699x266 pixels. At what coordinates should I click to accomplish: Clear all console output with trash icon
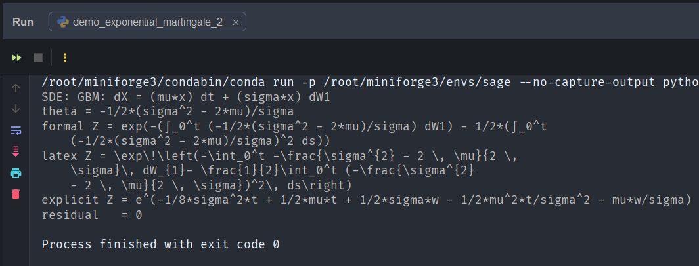click(x=16, y=194)
